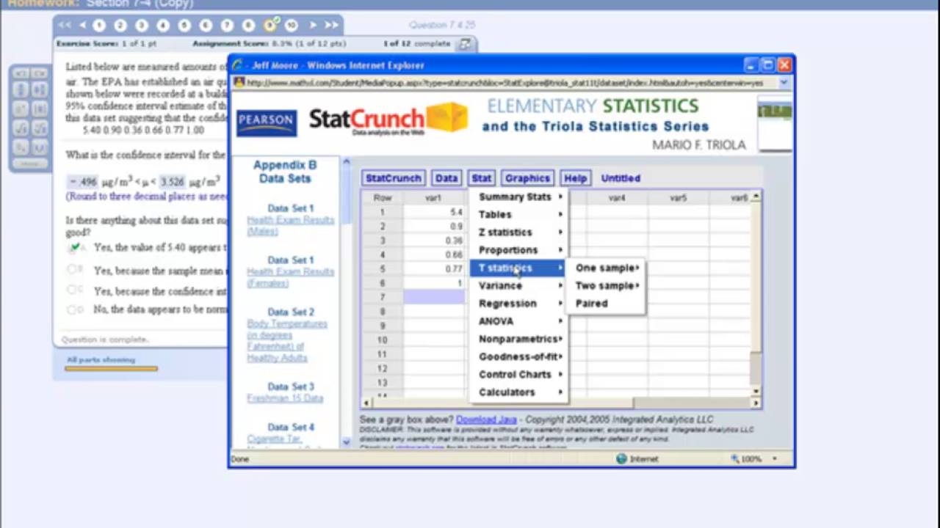The width and height of the screenshot is (940, 528).
Task: Click the Download Java link
Action: (486, 419)
